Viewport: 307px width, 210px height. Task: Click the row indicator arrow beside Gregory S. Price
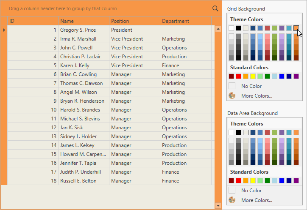pyautogui.click(x=4, y=30)
